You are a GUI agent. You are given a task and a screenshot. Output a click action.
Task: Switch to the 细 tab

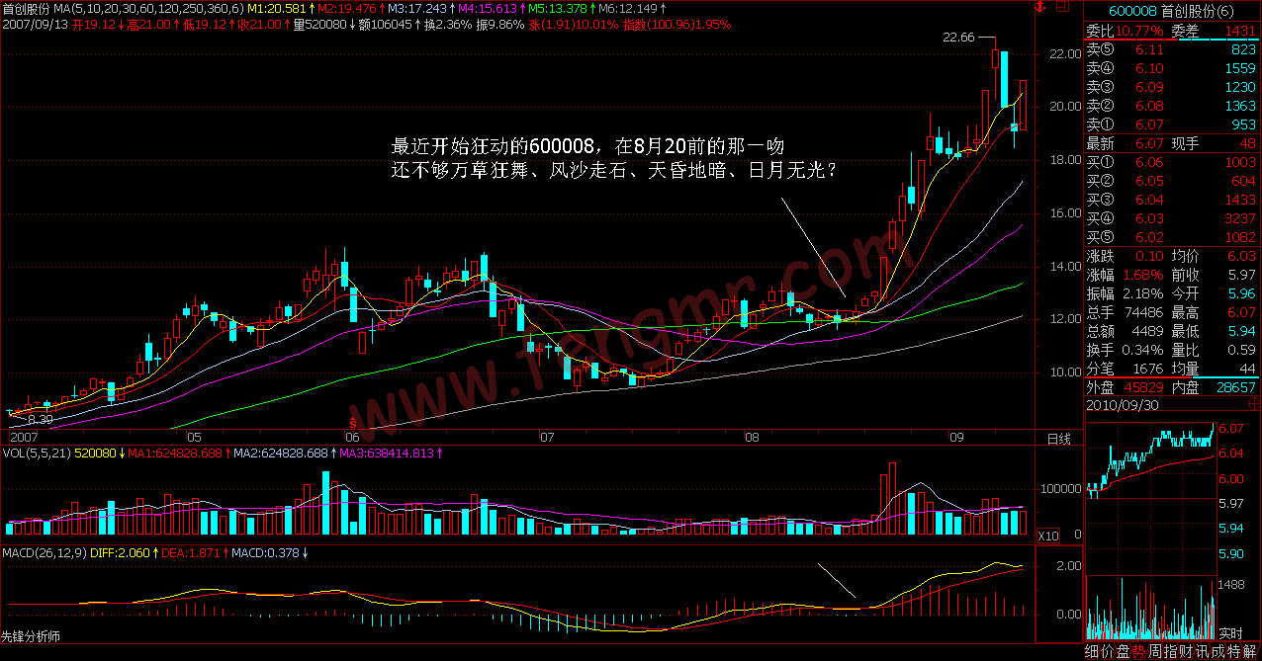pos(1092,651)
